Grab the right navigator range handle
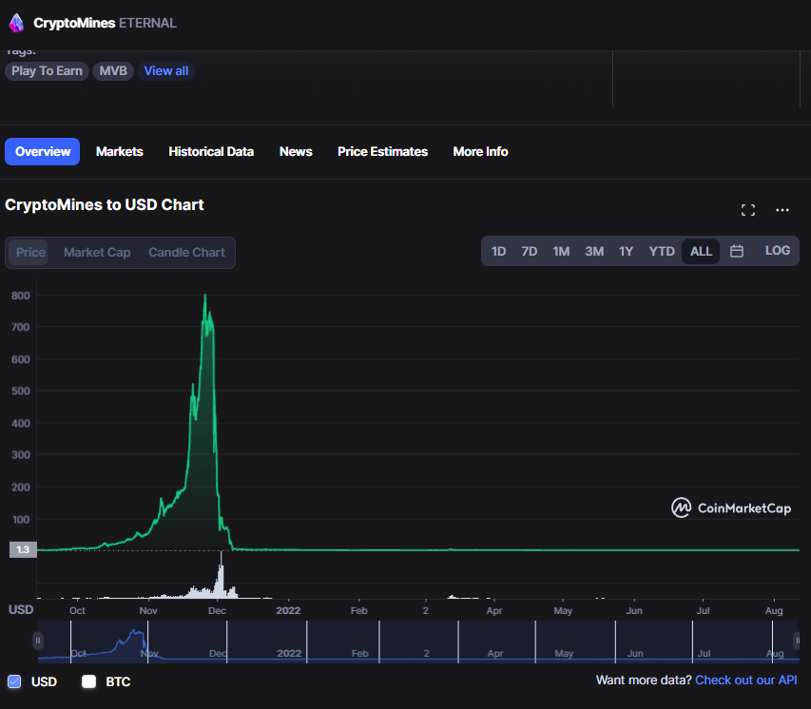The width and height of the screenshot is (811, 709). 797,641
